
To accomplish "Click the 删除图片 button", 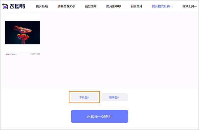I will pyautogui.click(x=114, y=97).
